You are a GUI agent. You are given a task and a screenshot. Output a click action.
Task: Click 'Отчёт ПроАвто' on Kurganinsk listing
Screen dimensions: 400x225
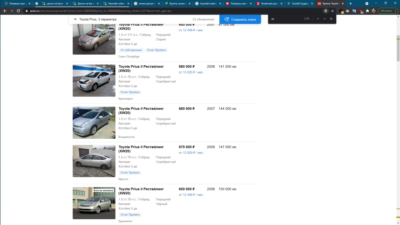coord(130,215)
